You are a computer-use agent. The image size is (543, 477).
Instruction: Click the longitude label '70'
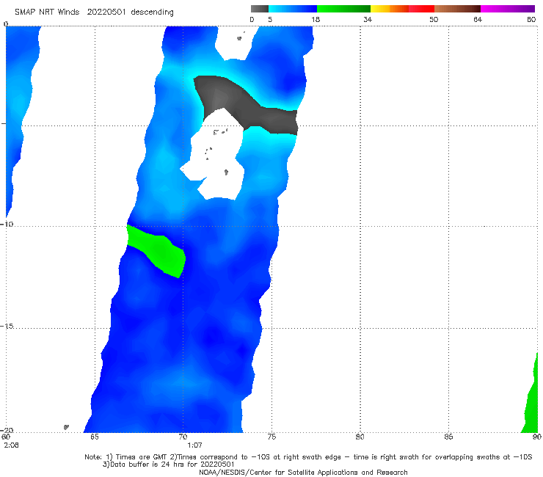point(183,437)
